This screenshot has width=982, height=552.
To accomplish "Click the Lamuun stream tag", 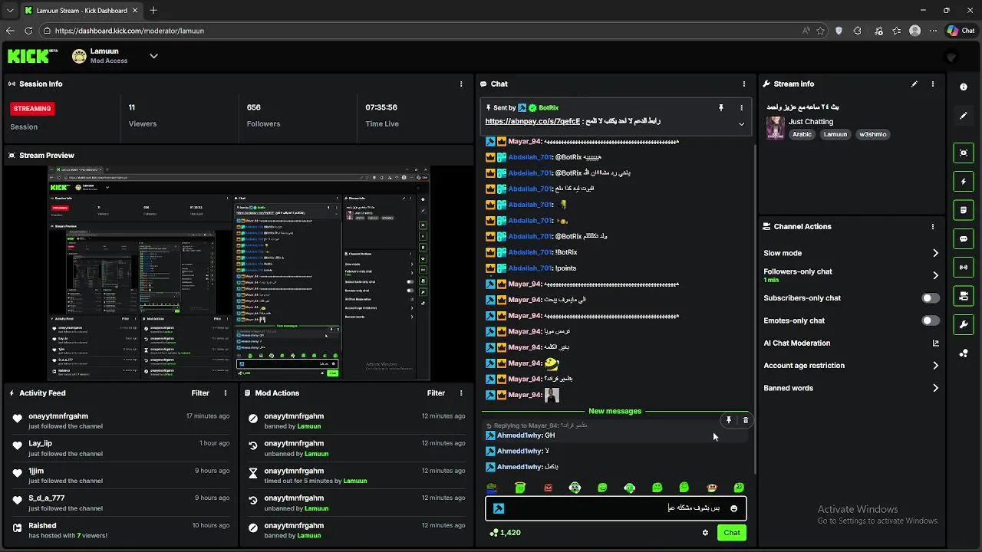I will (x=835, y=134).
